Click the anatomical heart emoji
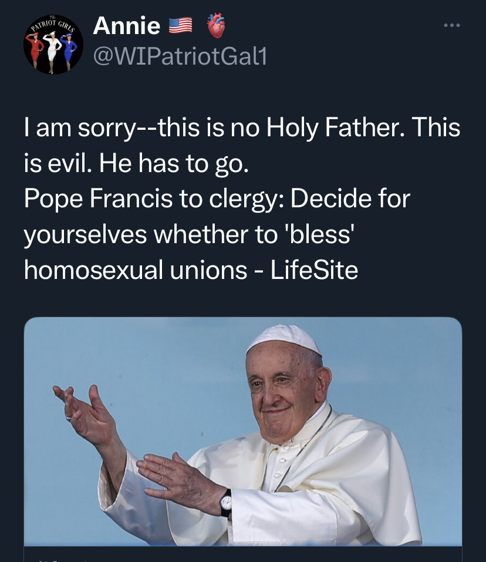486x562 pixels. (x=215, y=25)
